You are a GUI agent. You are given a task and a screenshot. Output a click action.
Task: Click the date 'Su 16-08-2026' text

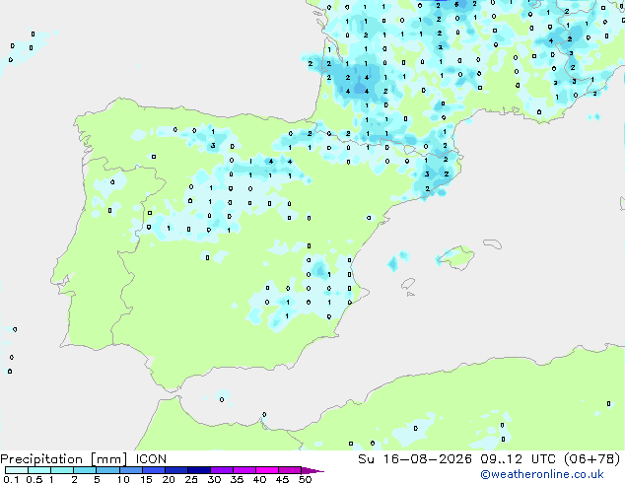pyautogui.click(x=415, y=459)
